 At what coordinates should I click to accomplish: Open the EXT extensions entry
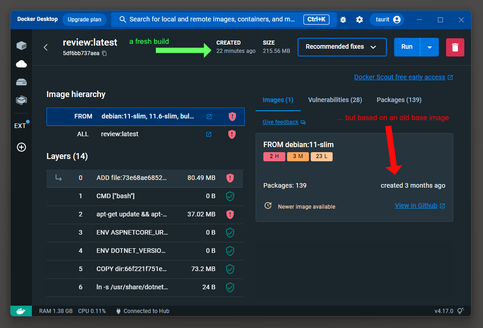point(20,126)
